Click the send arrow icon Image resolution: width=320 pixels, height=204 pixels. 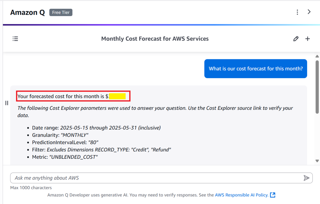306,178
